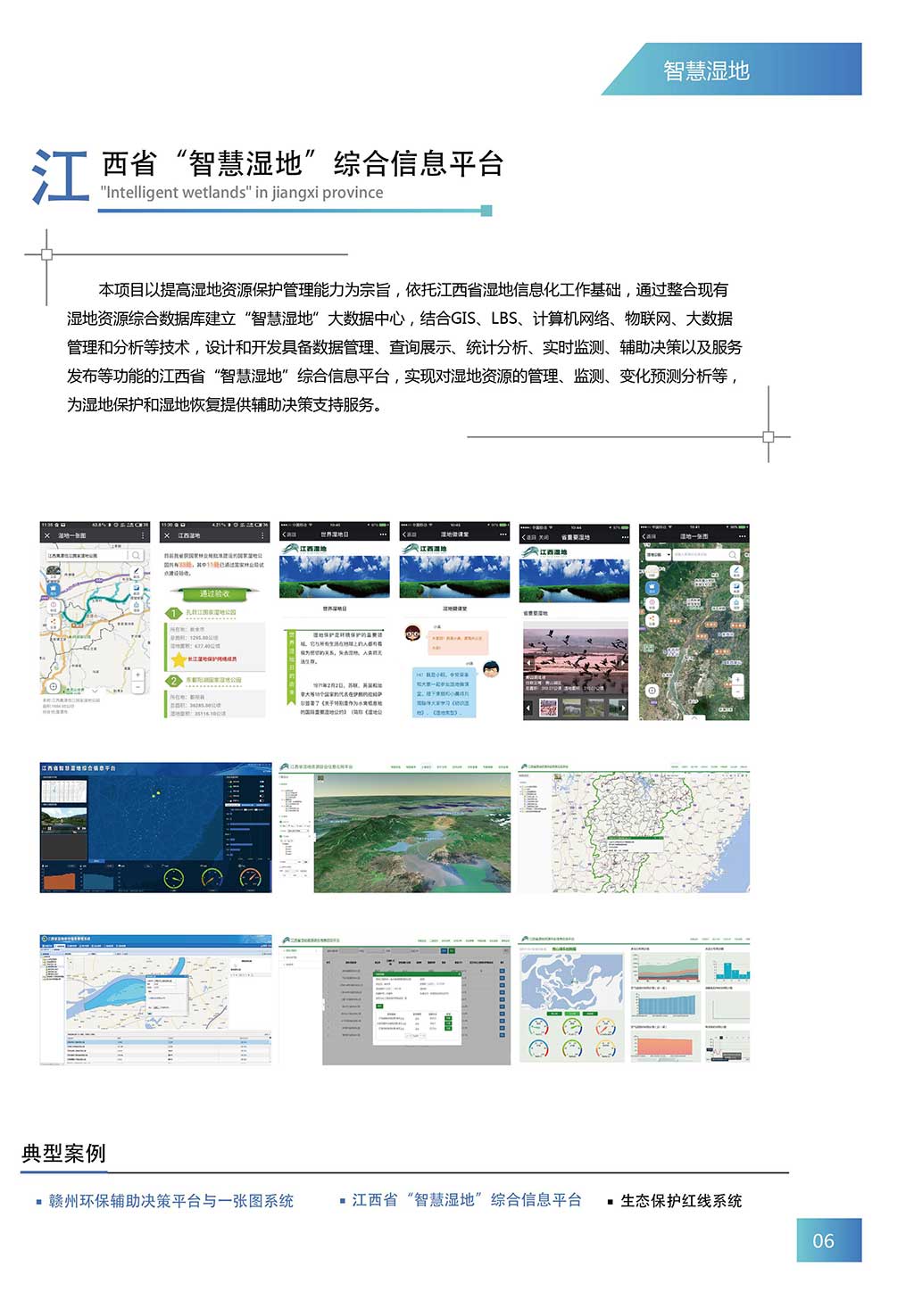Open the green dialog form table screenshot
914x1292 pixels.
[395, 999]
